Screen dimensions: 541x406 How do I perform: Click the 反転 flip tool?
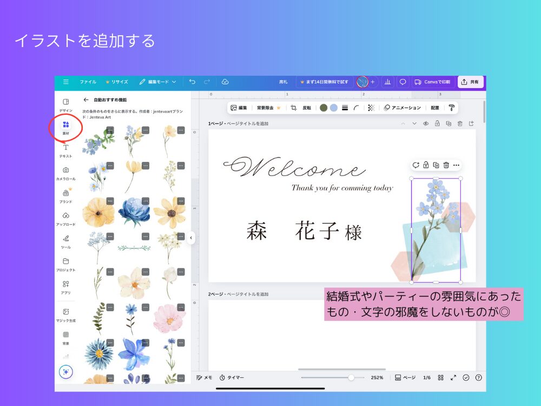[x=306, y=108]
